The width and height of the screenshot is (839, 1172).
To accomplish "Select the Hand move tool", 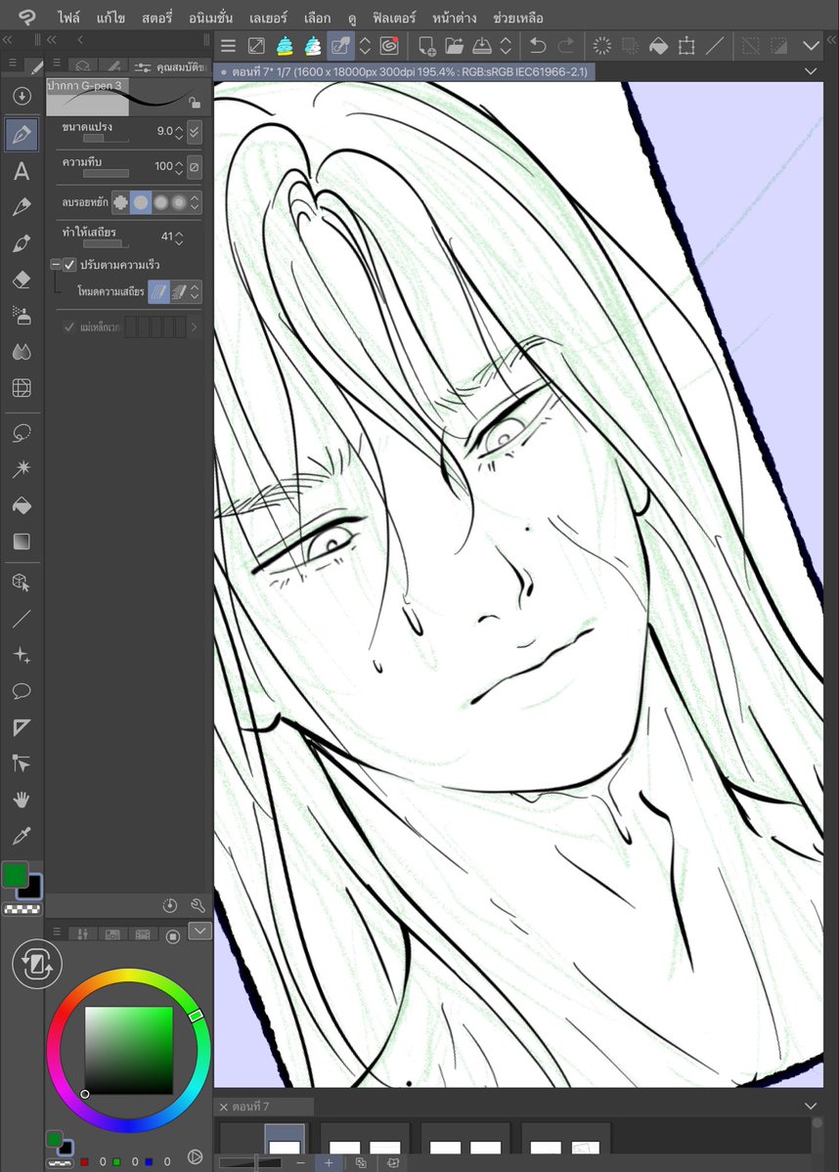I will pyautogui.click(x=22, y=800).
